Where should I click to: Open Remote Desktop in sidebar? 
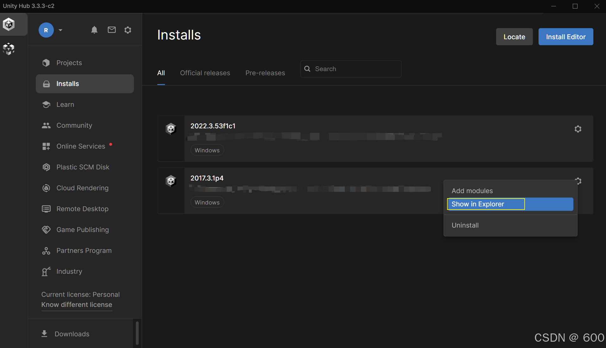[x=85, y=209]
